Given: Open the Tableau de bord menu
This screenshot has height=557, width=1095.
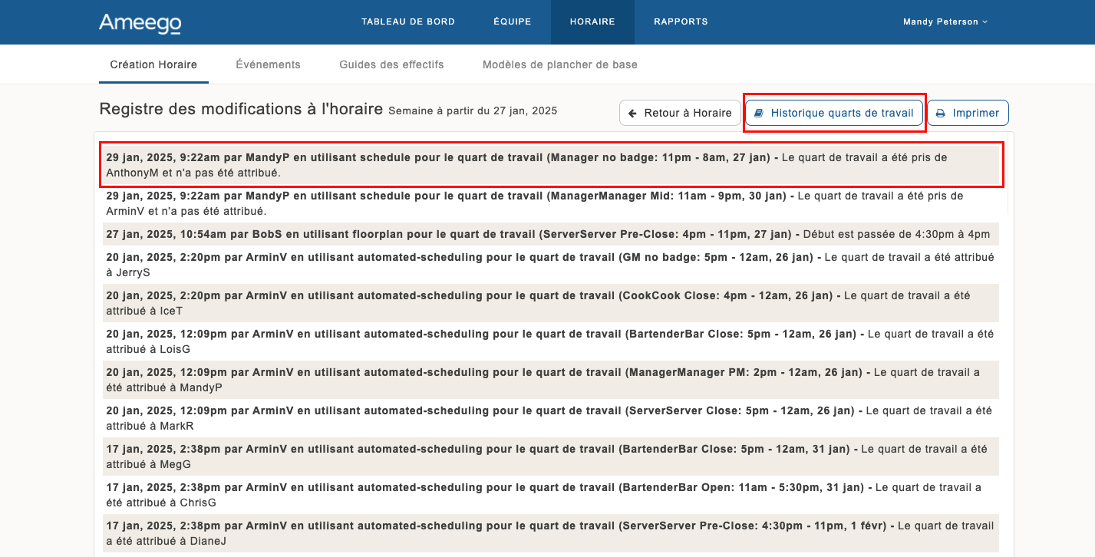Looking at the screenshot, I should click(408, 22).
